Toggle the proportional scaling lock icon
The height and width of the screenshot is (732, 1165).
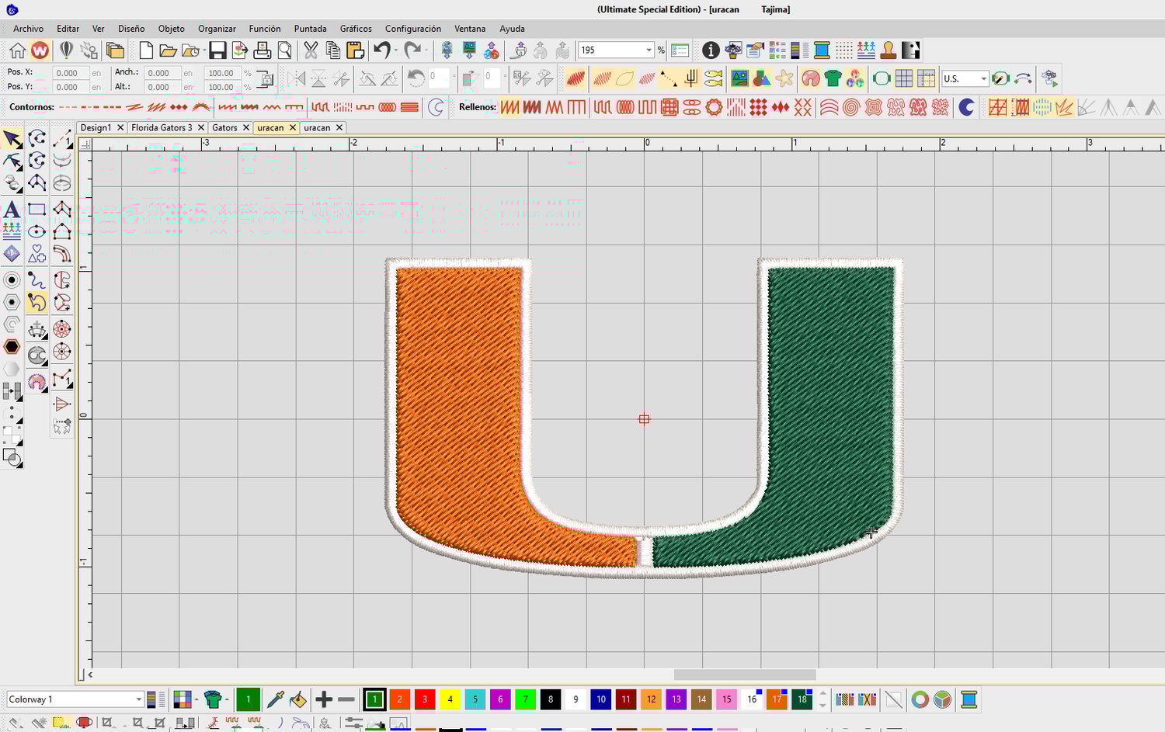coord(265,79)
